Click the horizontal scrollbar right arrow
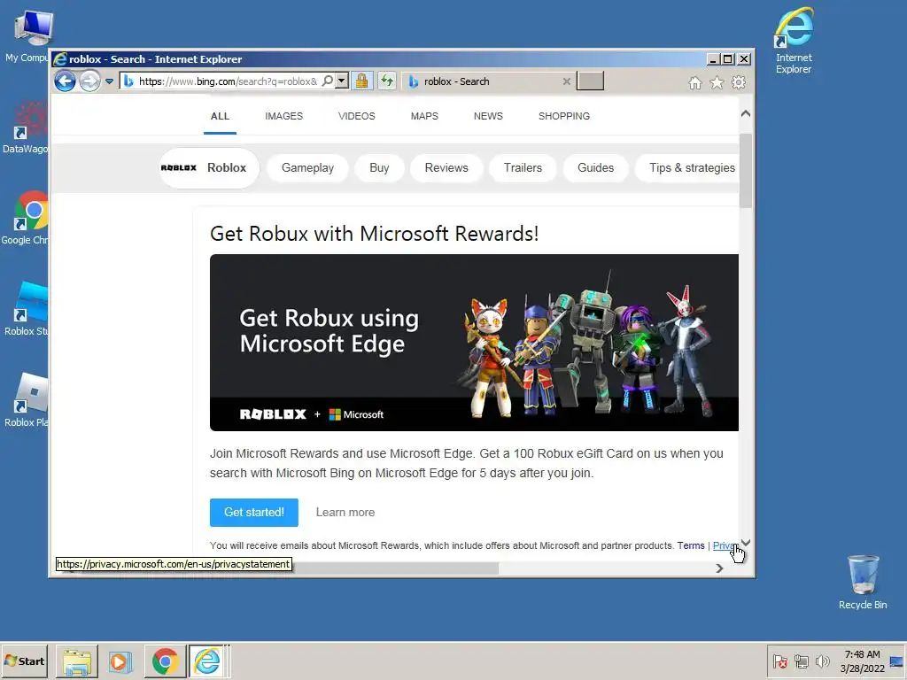The width and height of the screenshot is (907, 680). pyautogui.click(x=719, y=568)
